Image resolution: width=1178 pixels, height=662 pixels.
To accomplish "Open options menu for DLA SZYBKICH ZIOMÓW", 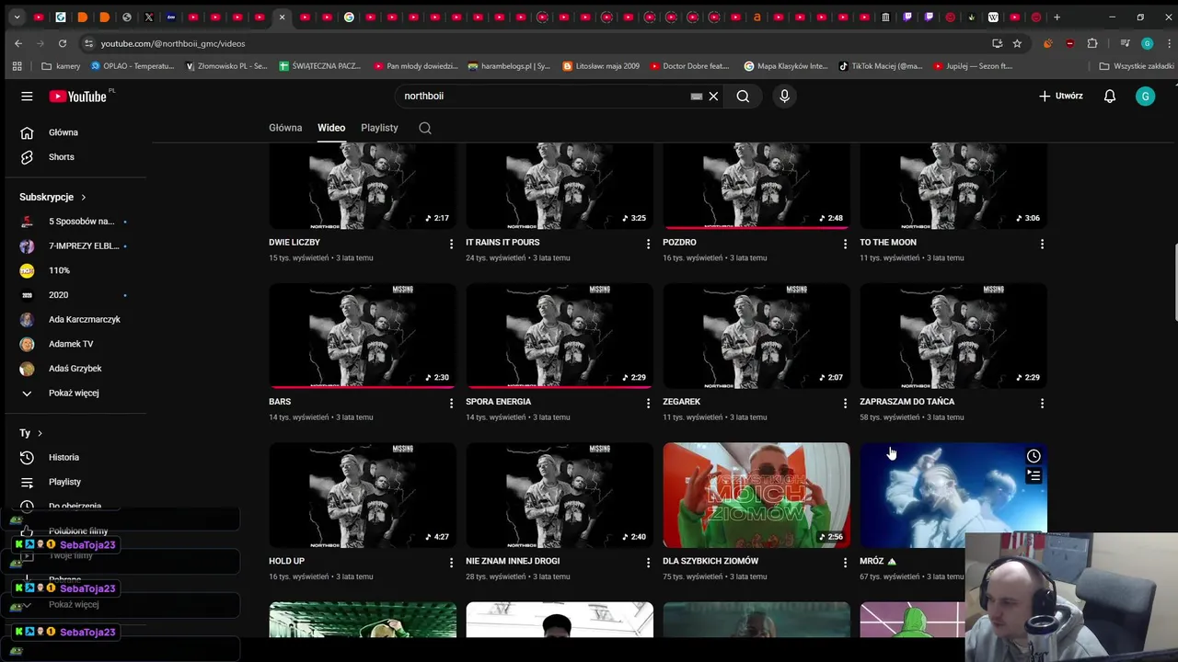I will tap(845, 562).
